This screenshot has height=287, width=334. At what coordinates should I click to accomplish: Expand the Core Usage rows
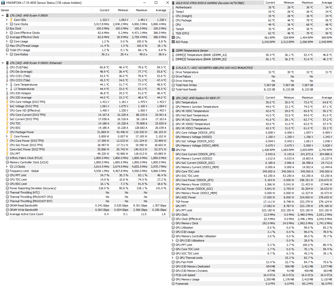7,41
